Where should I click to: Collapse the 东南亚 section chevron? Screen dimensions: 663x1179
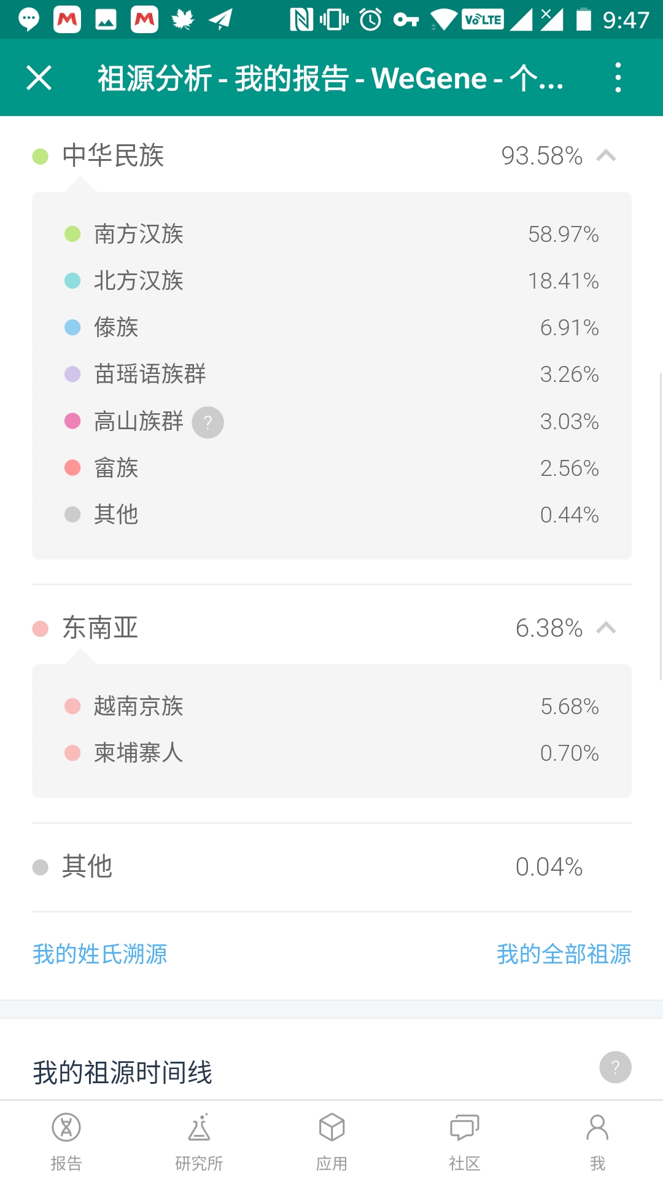(606, 628)
